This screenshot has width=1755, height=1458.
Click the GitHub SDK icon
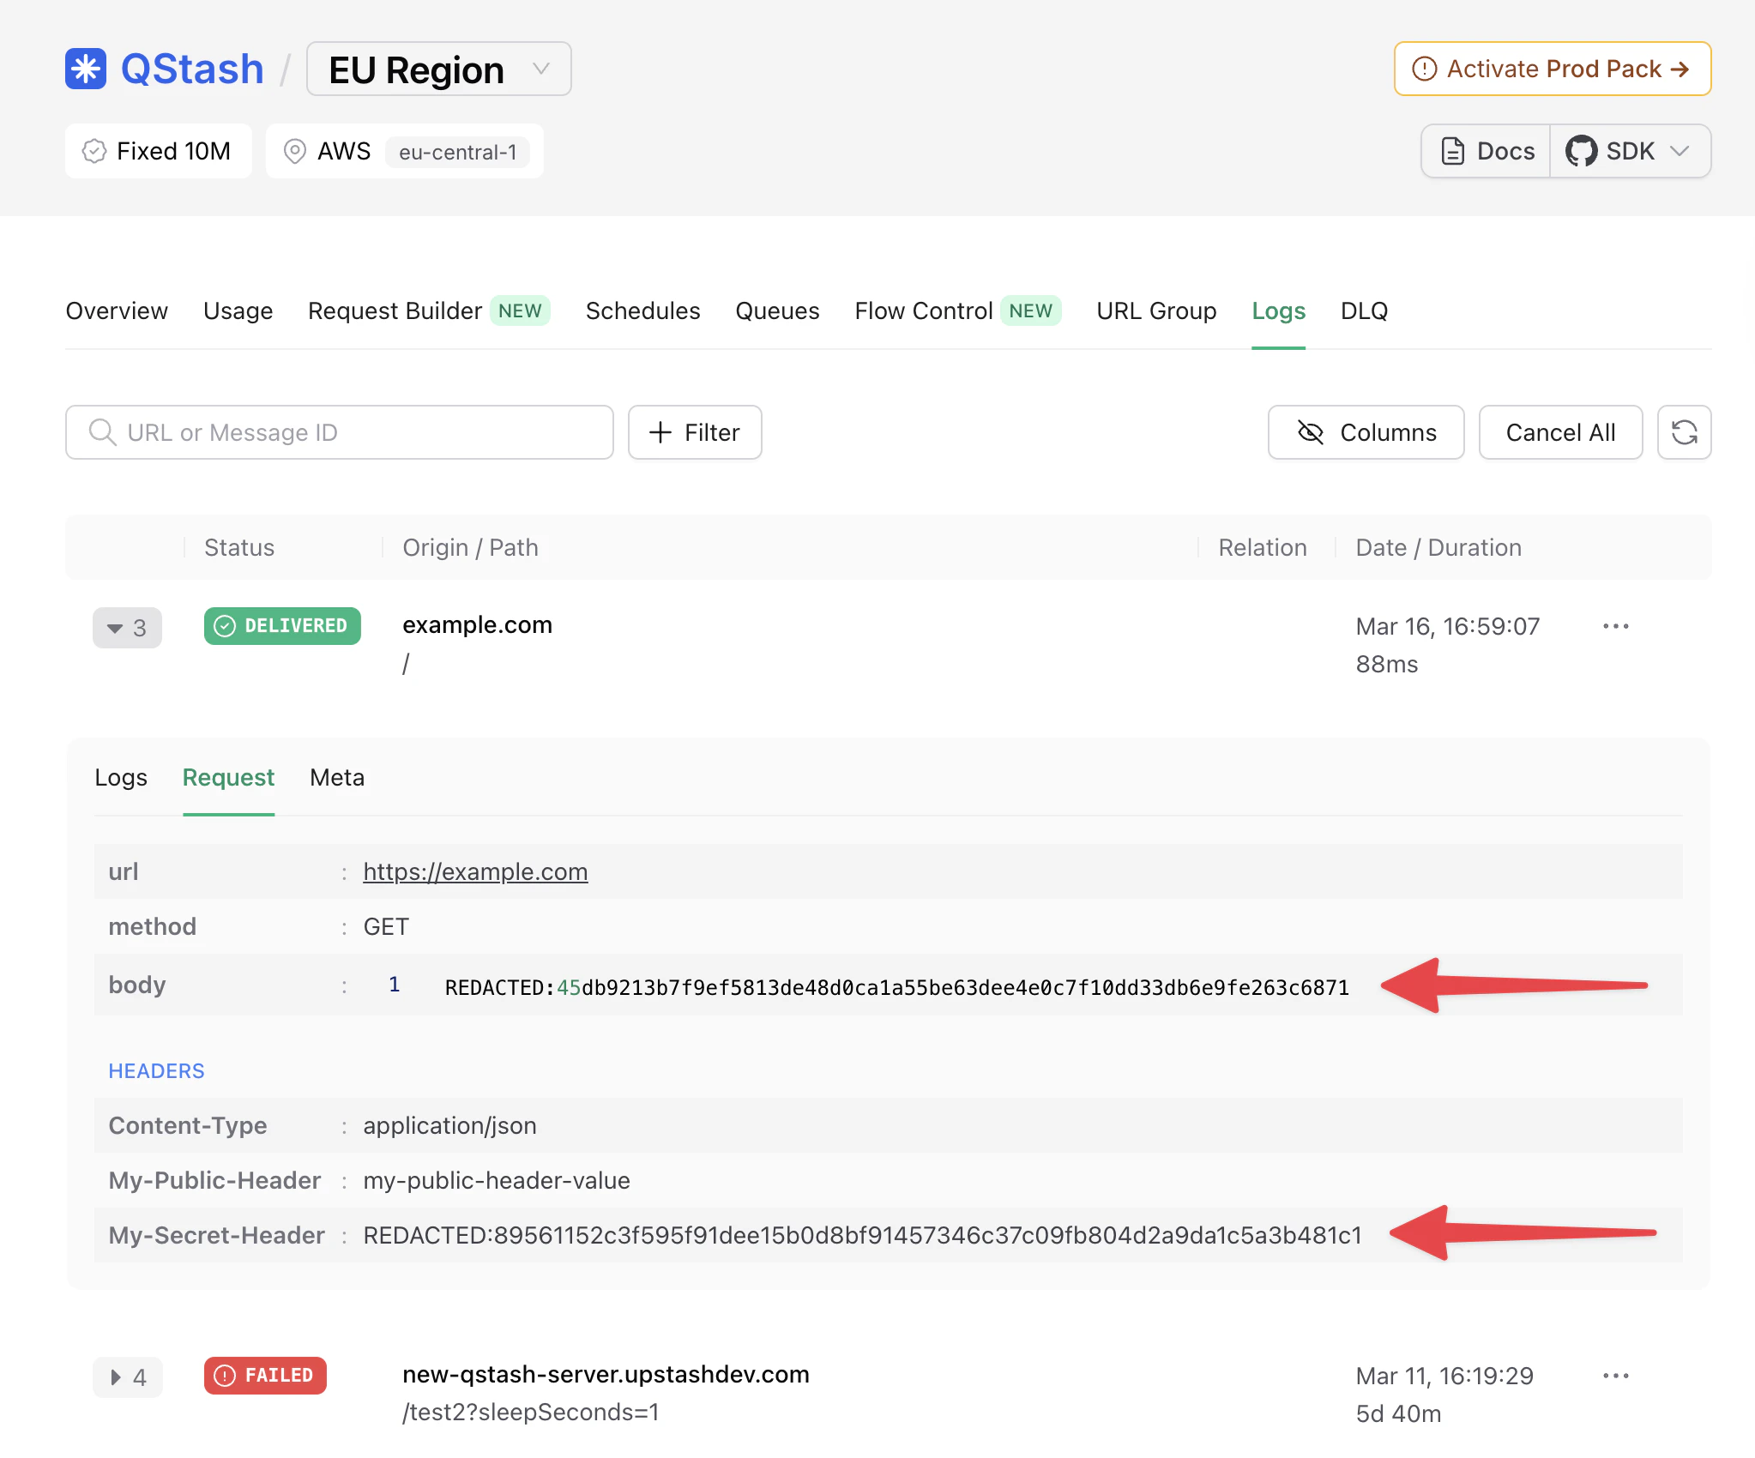click(x=1581, y=151)
